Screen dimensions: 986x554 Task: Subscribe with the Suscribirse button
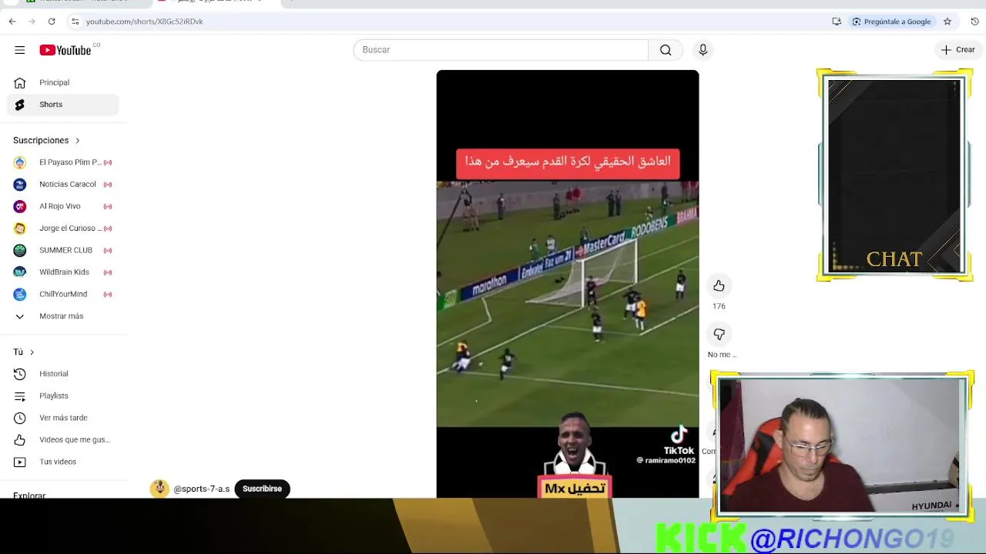tap(262, 489)
